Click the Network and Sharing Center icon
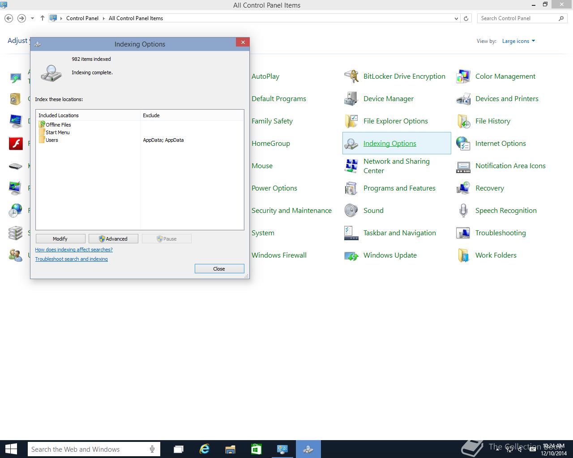 (351, 166)
